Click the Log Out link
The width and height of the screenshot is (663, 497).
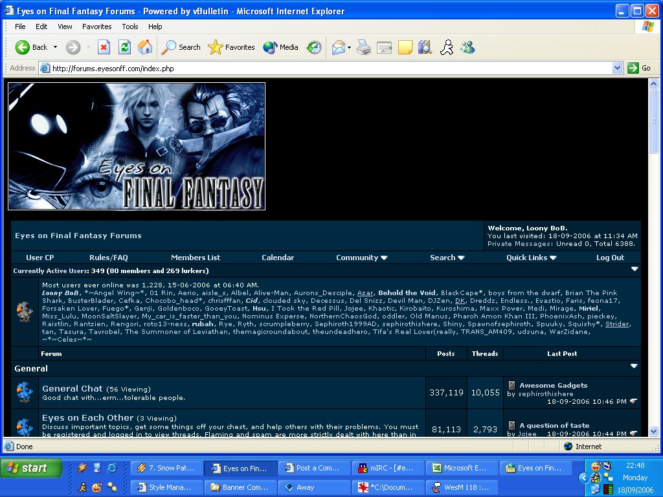(610, 258)
